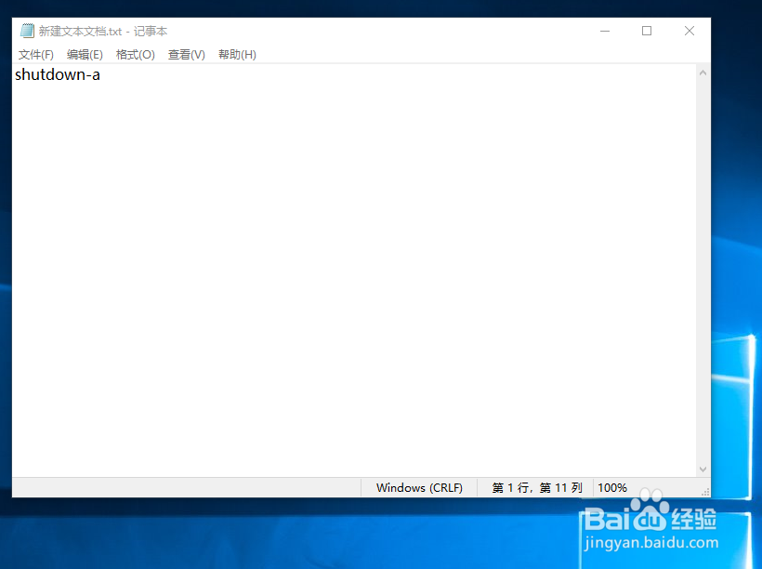Select the word shutdown-a by clicking it

[56, 74]
